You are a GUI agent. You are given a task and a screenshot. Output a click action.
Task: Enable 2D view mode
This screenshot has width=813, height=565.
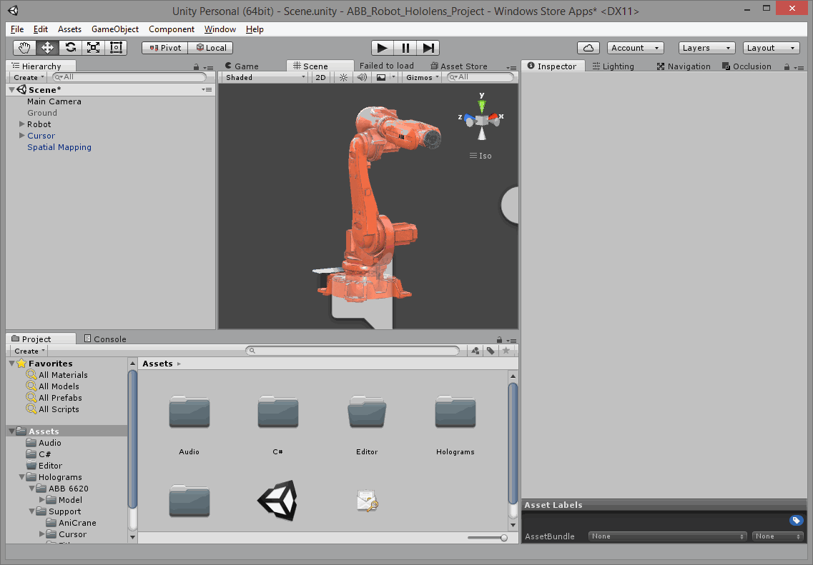pyautogui.click(x=320, y=77)
